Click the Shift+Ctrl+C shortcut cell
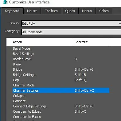Screen dimensions: 121x121 click(84, 90)
